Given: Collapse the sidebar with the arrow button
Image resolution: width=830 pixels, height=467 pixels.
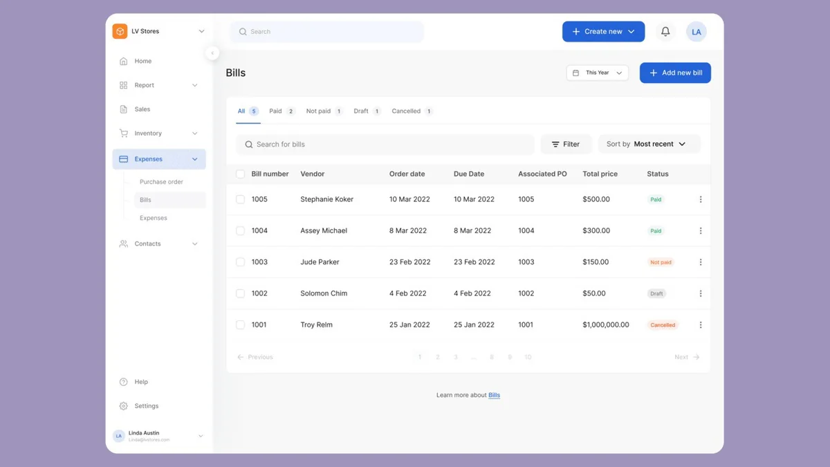Looking at the screenshot, I should (x=212, y=53).
